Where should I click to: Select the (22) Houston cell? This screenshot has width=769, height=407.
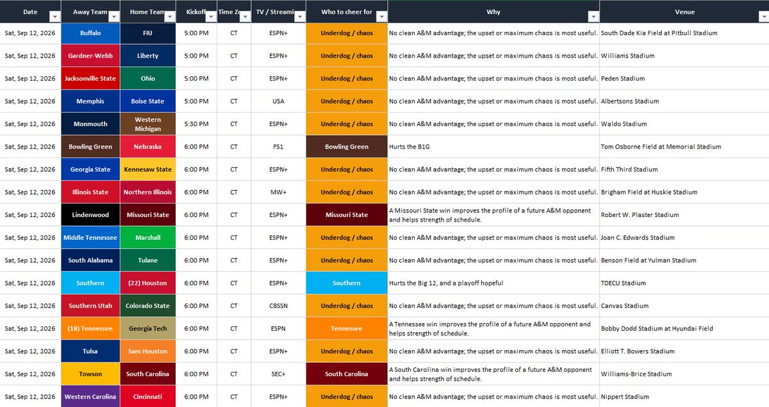point(147,283)
